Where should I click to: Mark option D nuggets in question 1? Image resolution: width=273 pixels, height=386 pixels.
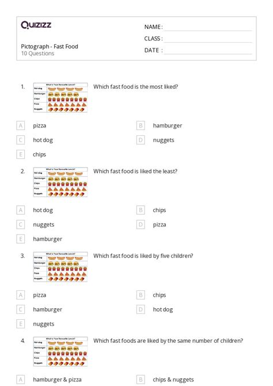pyautogui.click(x=141, y=140)
